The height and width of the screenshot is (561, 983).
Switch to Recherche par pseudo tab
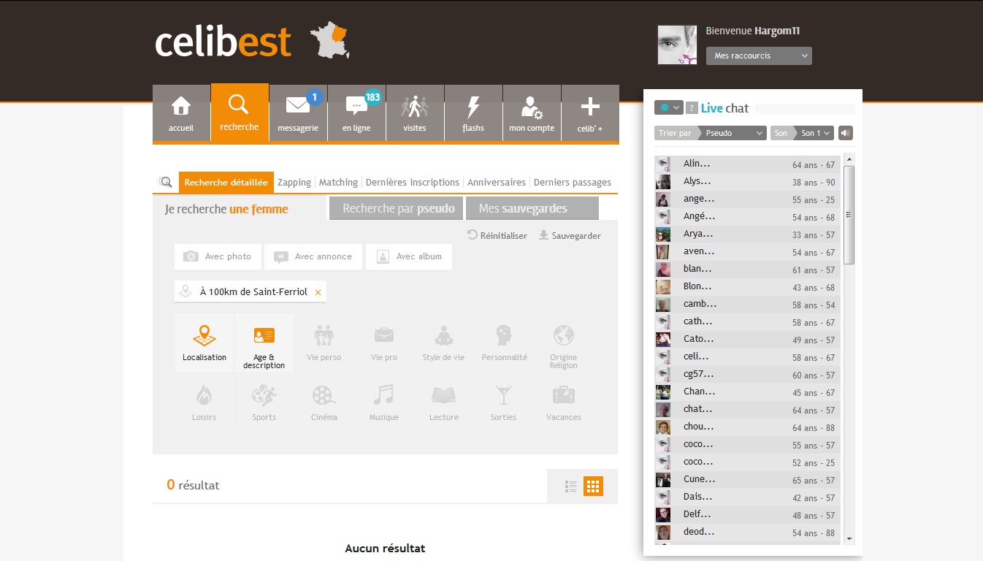[398, 208]
